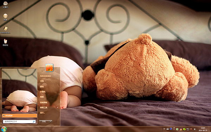This screenshot has width=211, height=132.
Task: Click the blue round help tray icon
Action: click(x=171, y=129)
